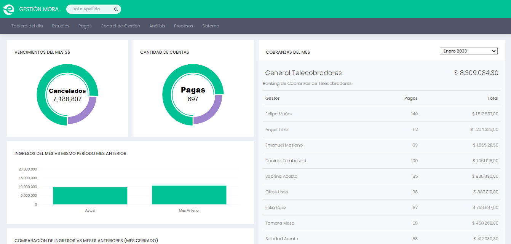The height and width of the screenshot is (244, 511).
Task: Select Pagos in the navigation bar
Action: click(85, 26)
